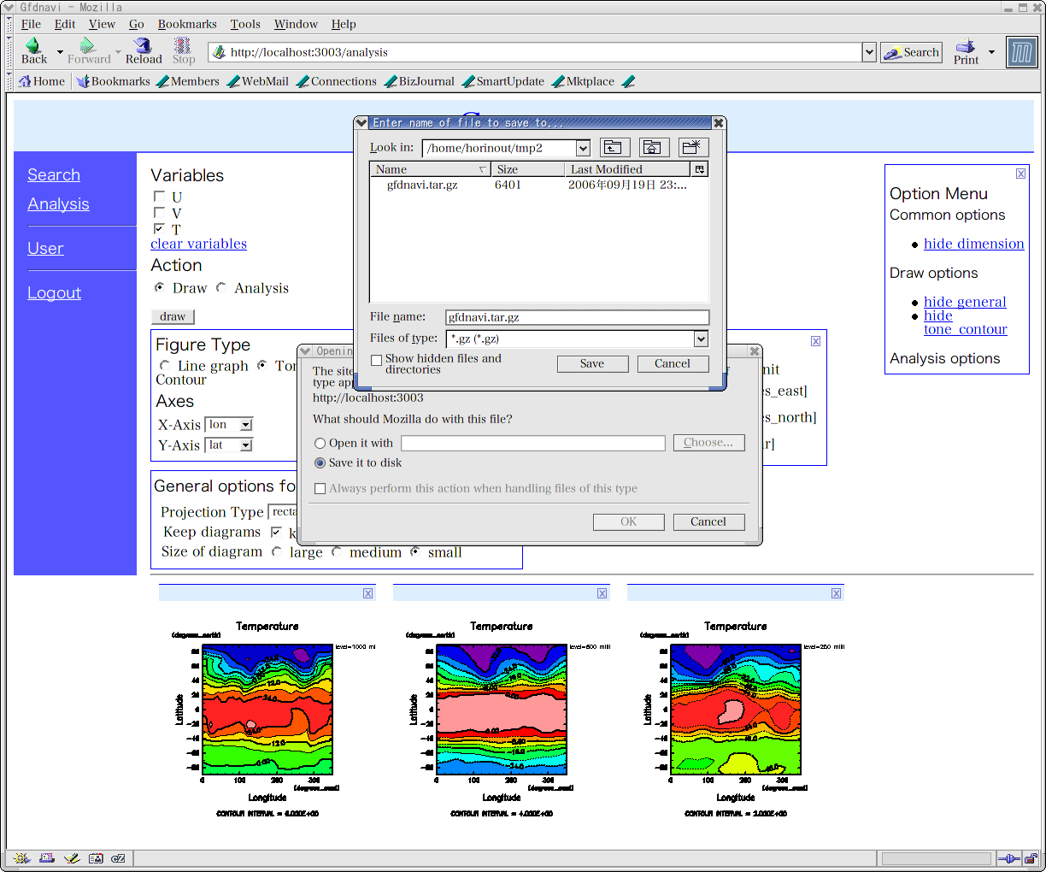Open the SmartUpdate bookmark
This screenshot has width=1046, height=872.
coord(503,81)
